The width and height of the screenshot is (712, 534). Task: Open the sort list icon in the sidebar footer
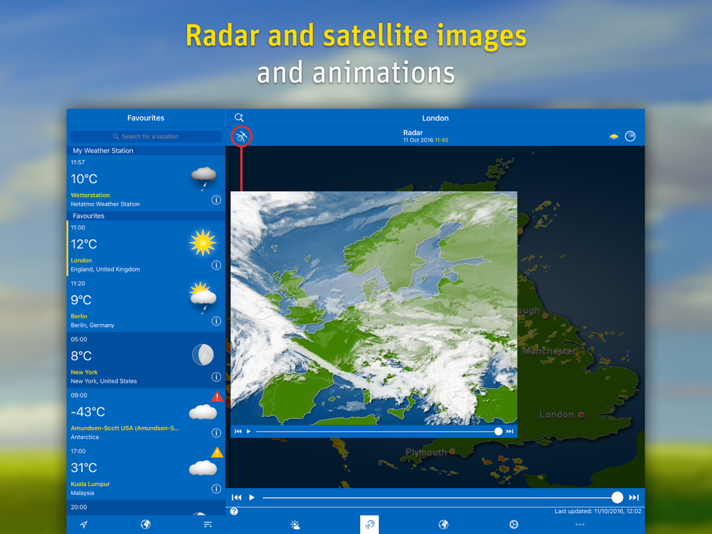[208, 525]
